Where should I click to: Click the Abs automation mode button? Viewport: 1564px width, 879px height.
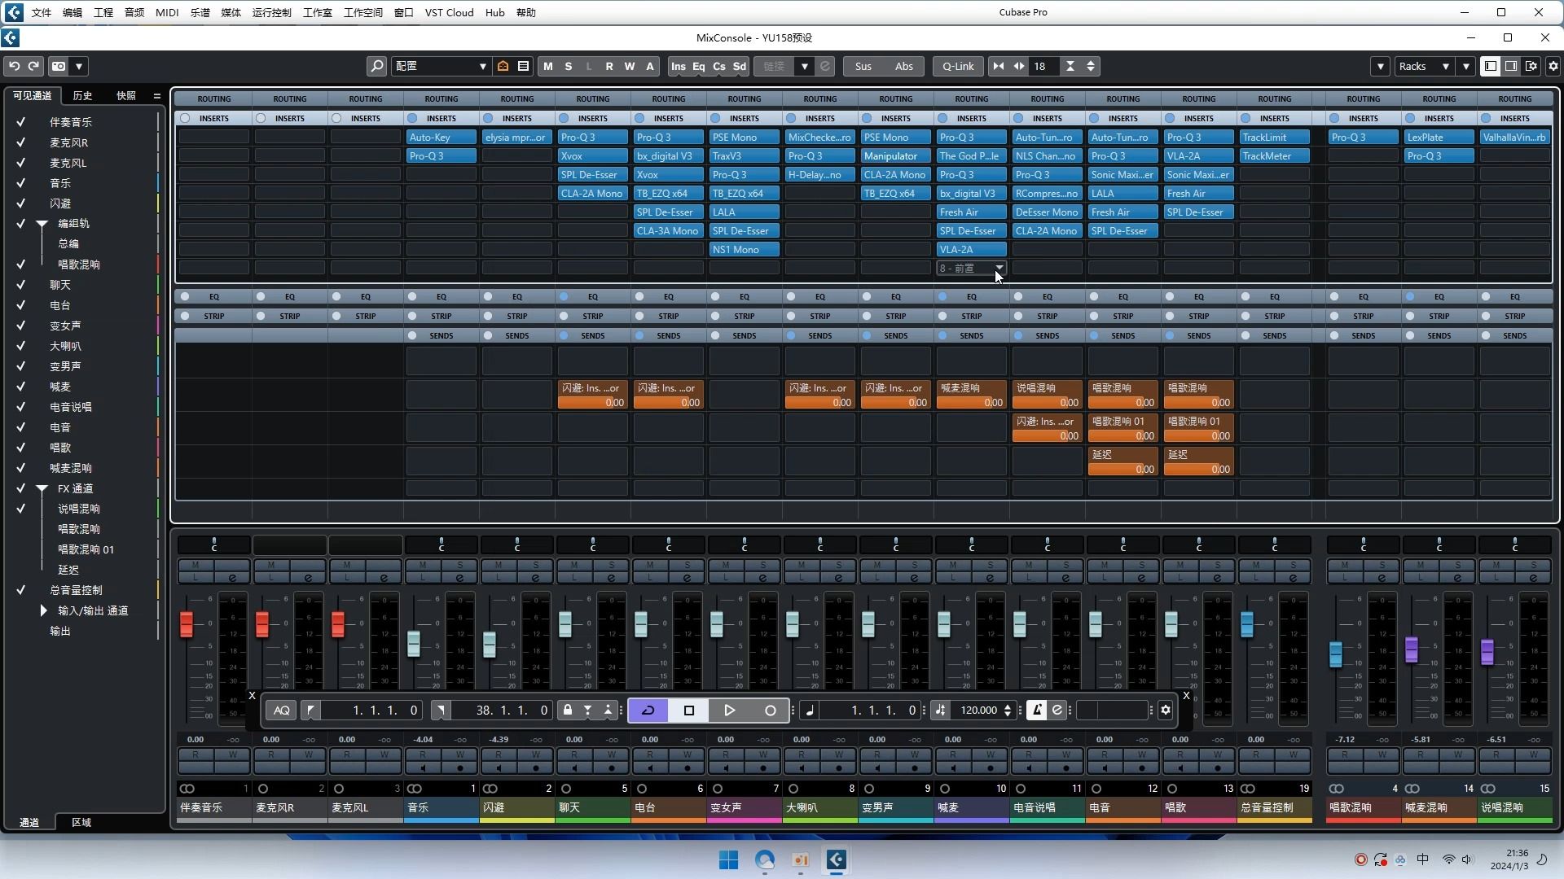(x=903, y=66)
